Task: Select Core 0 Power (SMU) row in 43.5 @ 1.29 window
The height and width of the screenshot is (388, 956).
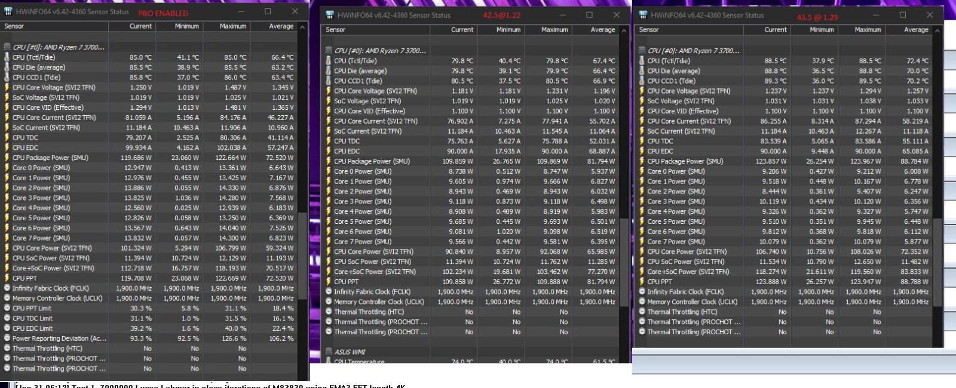Action: [784, 171]
